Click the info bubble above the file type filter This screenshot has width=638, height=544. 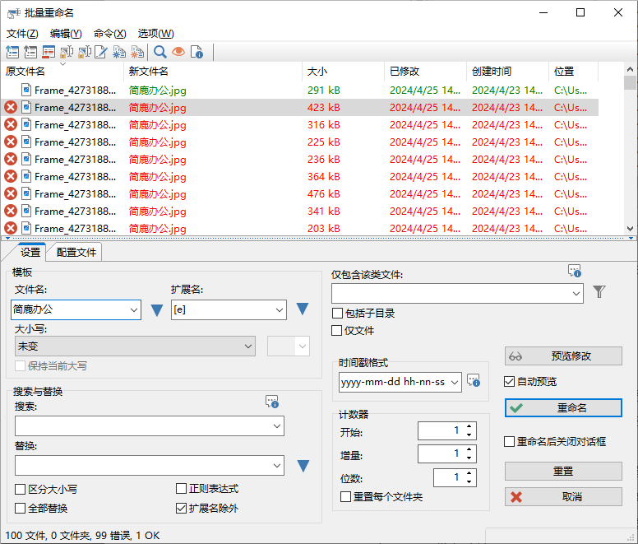coord(575,271)
